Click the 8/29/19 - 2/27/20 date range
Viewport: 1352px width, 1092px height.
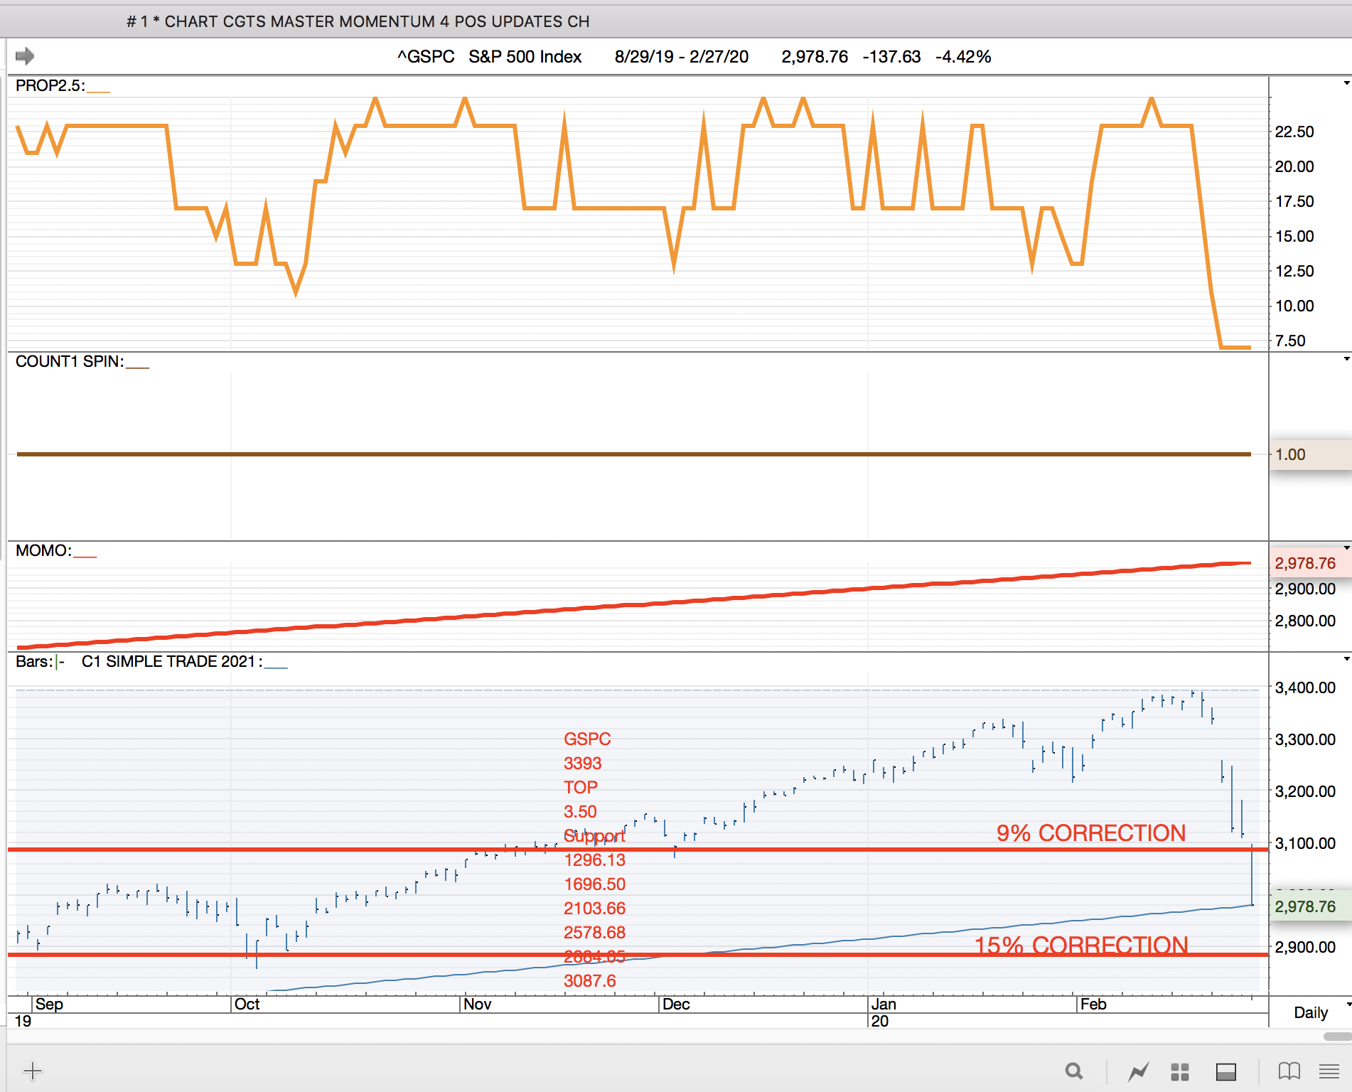pyautogui.click(x=681, y=56)
